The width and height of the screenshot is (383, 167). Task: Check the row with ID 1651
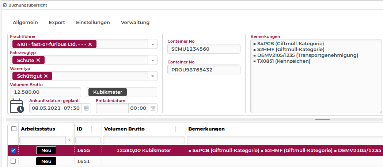(14, 161)
